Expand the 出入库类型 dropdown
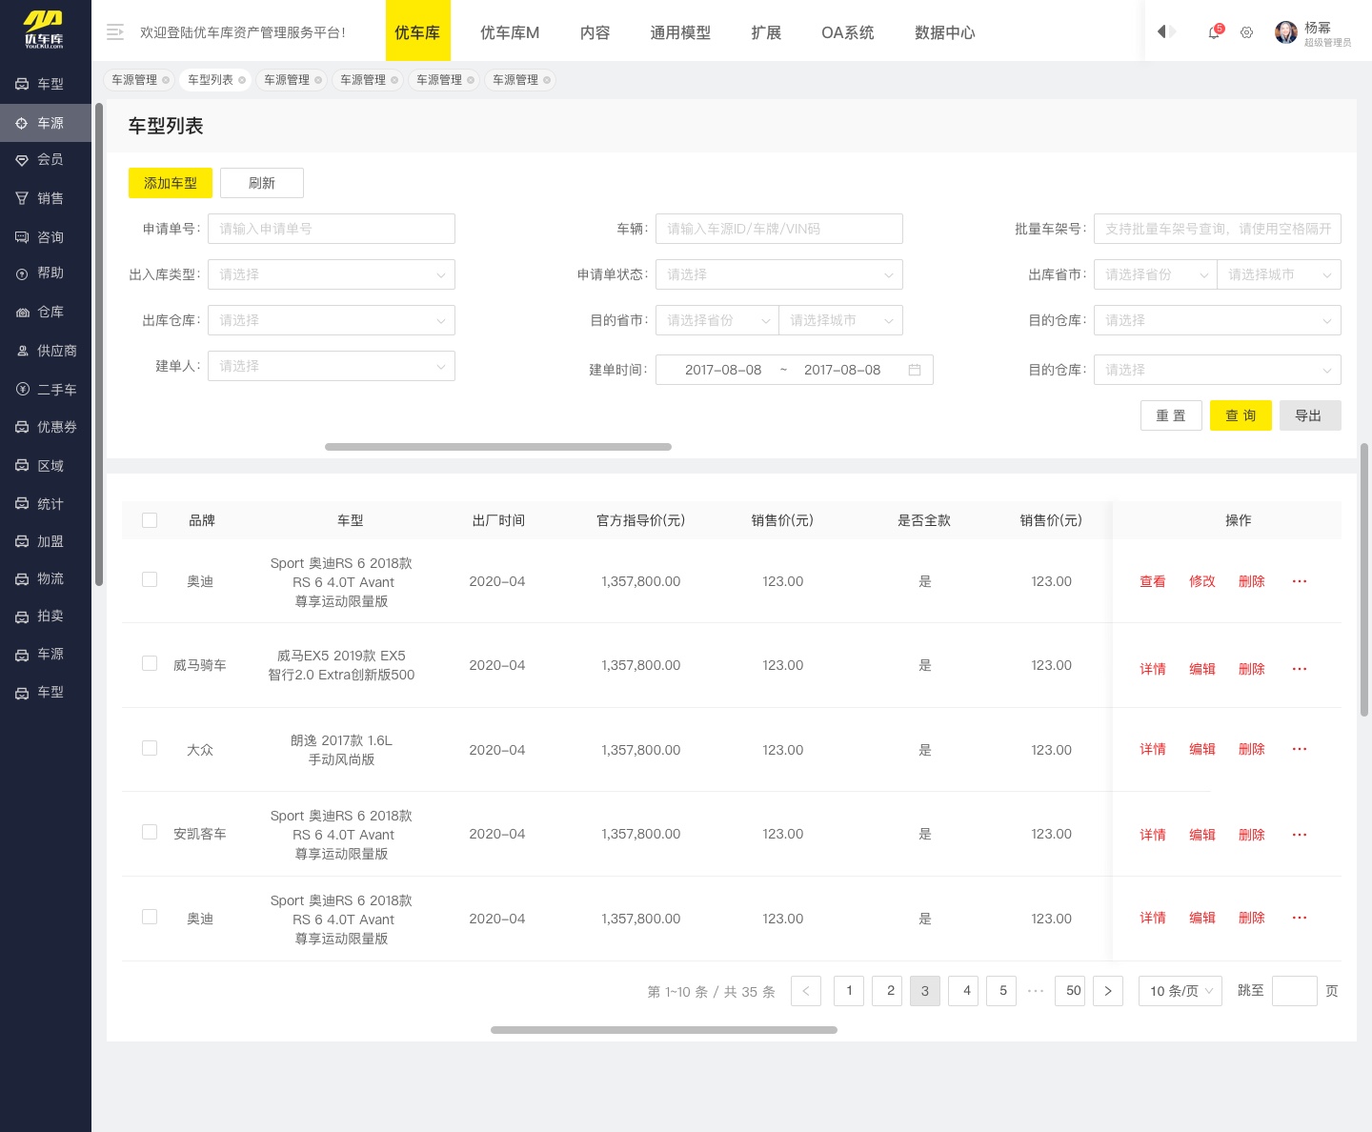Viewport: 1372px width, 1132px height. click(331, 274)
